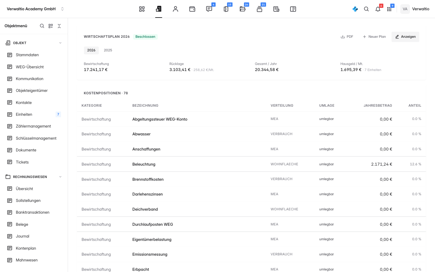The height and width of the screenshot is (272, 435).
Task: Open the chat messages icon with badge 4
Action: tap(209, 9)
